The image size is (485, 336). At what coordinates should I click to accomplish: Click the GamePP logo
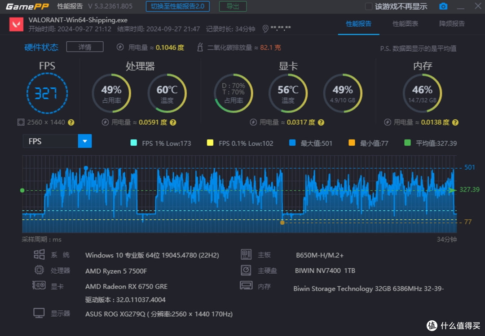click(27, 6)
